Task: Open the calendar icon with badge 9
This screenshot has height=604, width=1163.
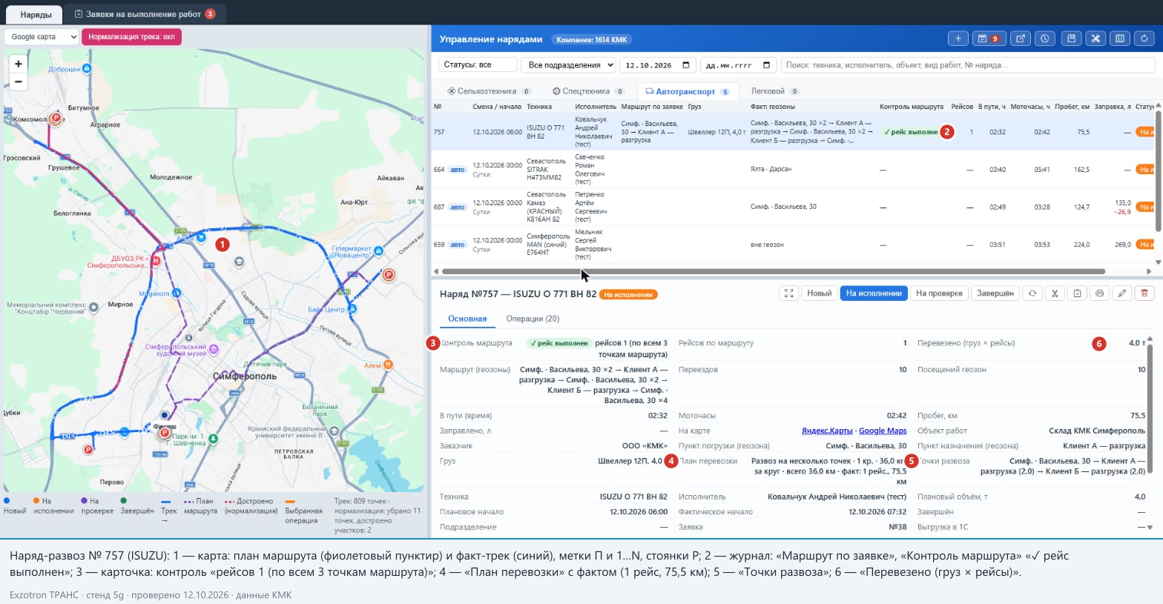Action: 988,39
